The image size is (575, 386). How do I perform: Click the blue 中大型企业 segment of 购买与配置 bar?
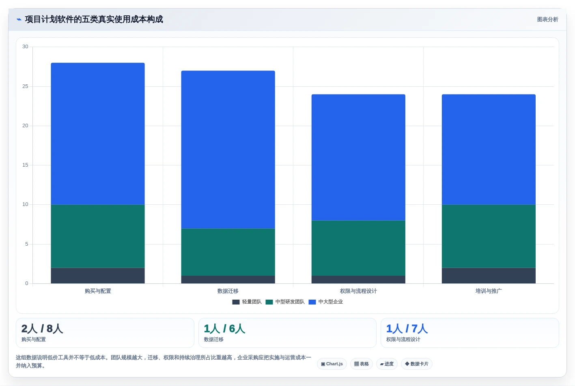(x=98, y=134)
